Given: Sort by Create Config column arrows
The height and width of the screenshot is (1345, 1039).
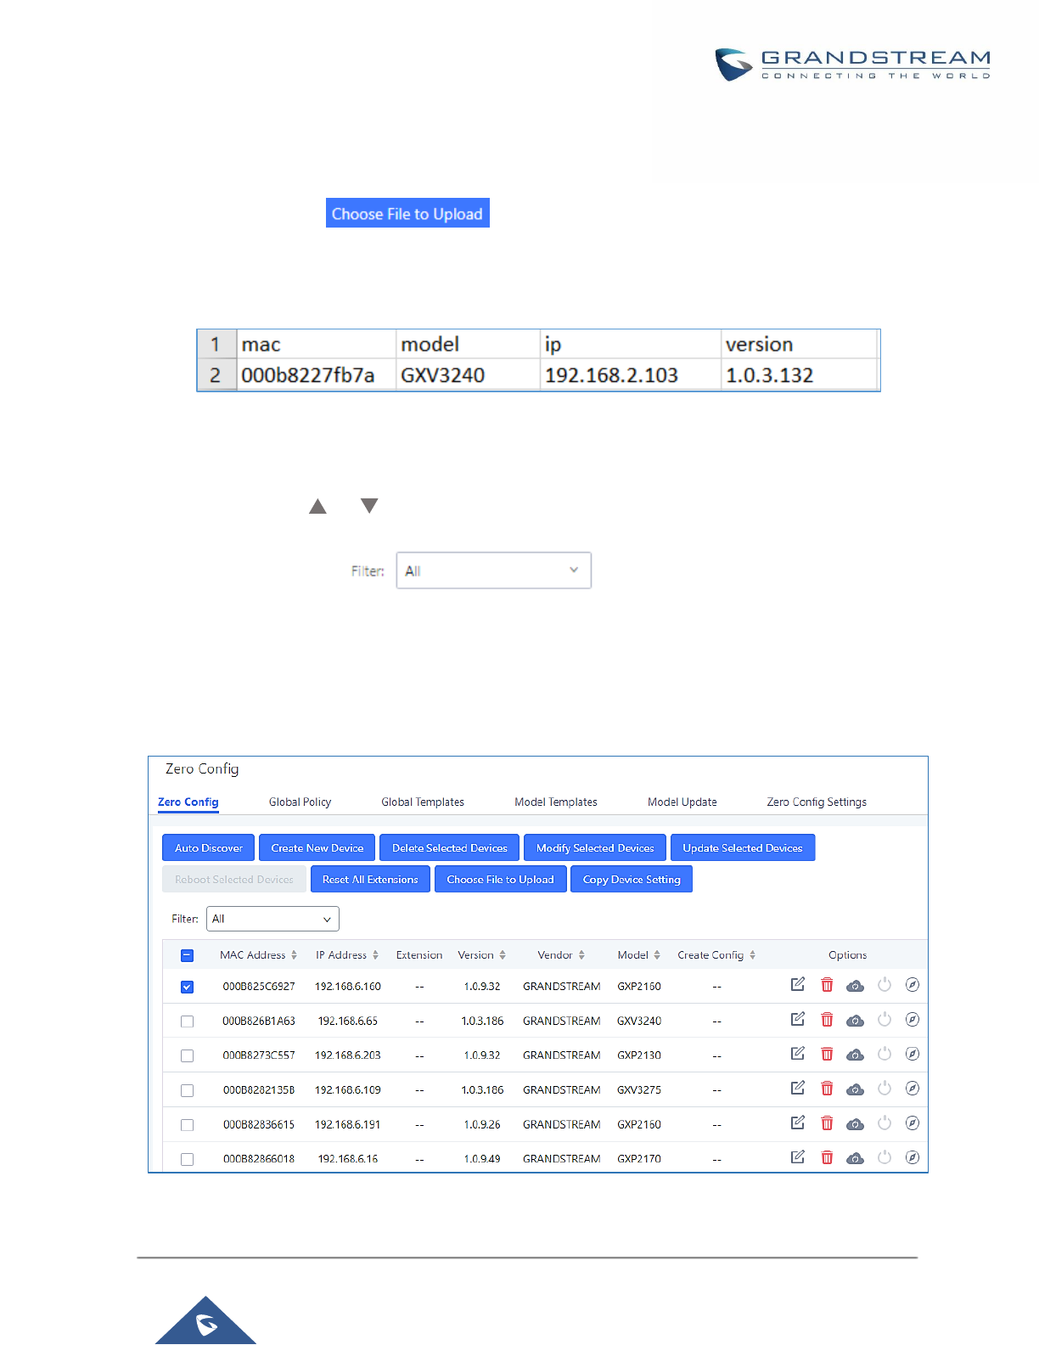Looking at the screenshot, I should pyautogui.click(x=752, y=955).
